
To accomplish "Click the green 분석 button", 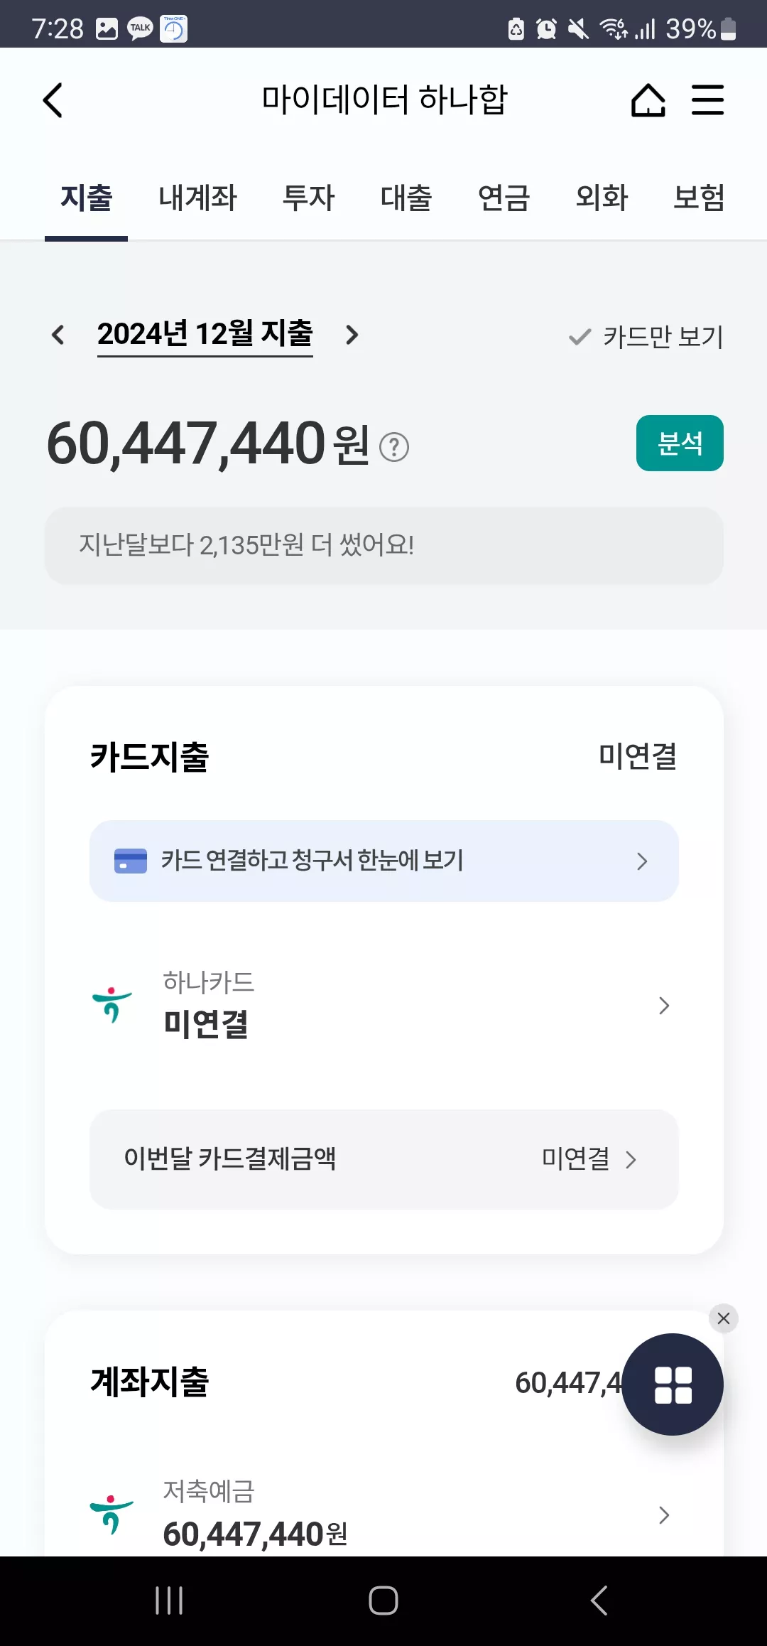I will 680,443.
